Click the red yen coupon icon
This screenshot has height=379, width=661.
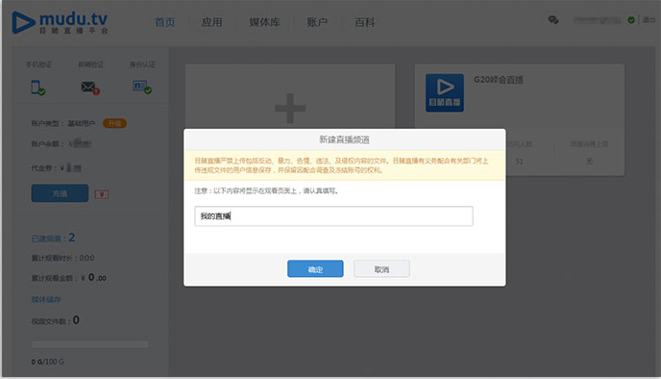(x=102, y=194)
